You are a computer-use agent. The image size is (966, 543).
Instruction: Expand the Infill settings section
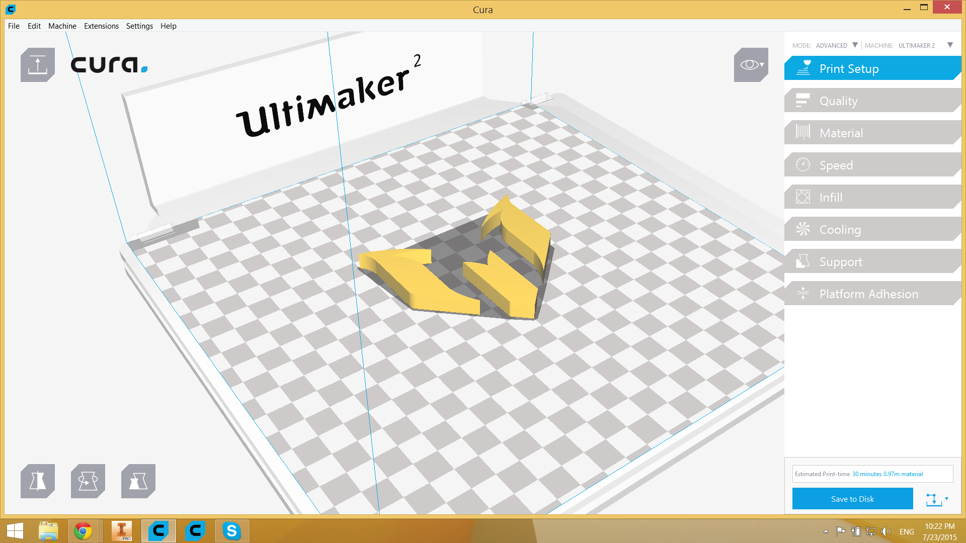coord(873,197)
